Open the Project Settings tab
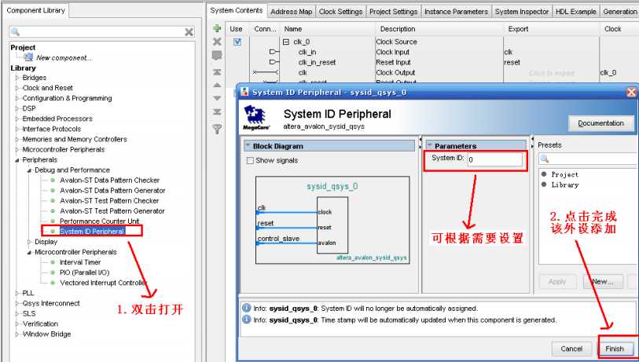 pos(393,12)
